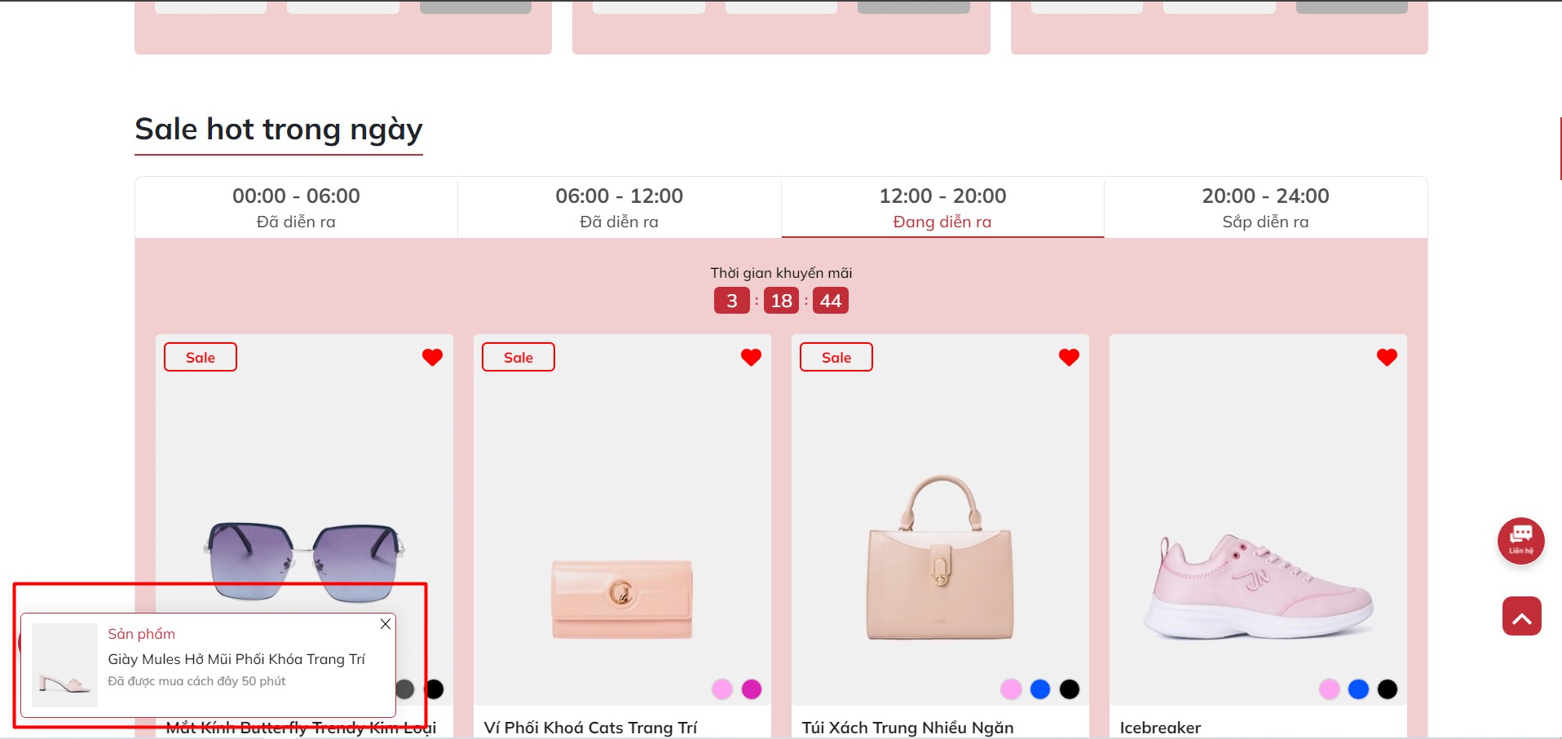Image resolution: width=1562 pixels, height=739 pixels.
Task: Pick the blue color swatch on the handbag
Action: pyautogui.click(x=1040, y=689)
